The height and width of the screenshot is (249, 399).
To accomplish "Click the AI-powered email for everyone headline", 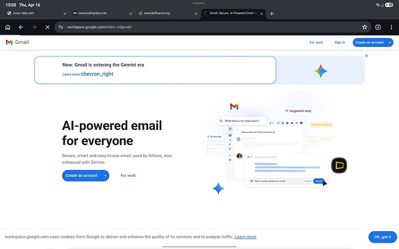I will 112,133.
